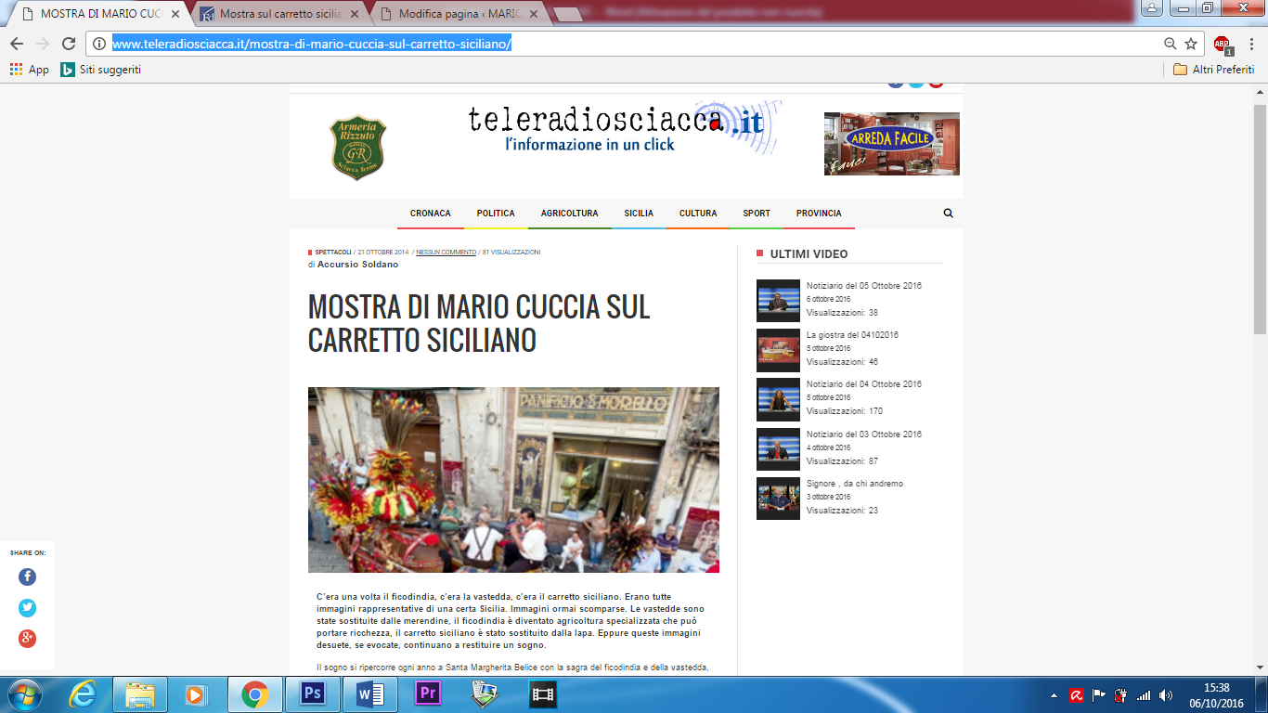This screenshot has width=1268, height=713.
Task: Open the Altri Preferiti bookmarks folder
Action: coord(1213,70)
